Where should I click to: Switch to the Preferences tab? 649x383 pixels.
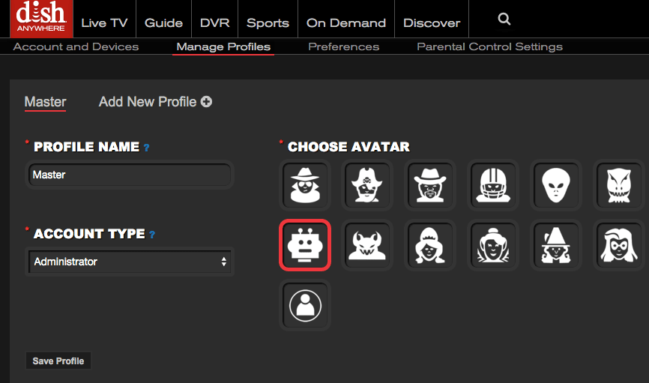click(343, 46)
